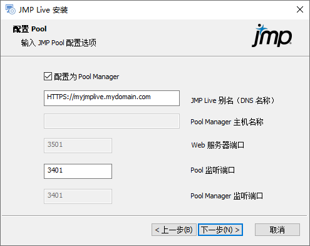The height and width of the screenshot is (246, 310).
Task: Click the Pool 监听端口 label
Action: click(212, 170)
